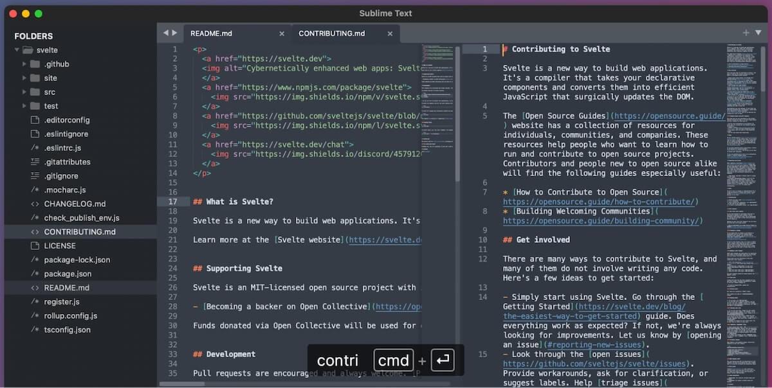
Task: Click the src folder icon
Action: [35, 92]
